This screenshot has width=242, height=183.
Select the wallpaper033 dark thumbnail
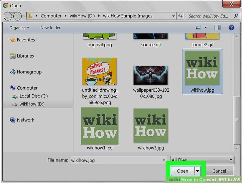coord(151,75)
